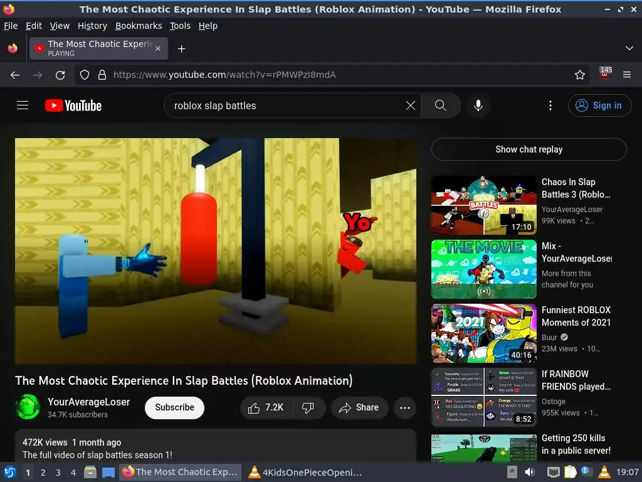The height and width of the screenshot is (482, 642).
Task: Open the YouTube guide hamburger menu
Action: pyautogui.click(x=23, y=105)
